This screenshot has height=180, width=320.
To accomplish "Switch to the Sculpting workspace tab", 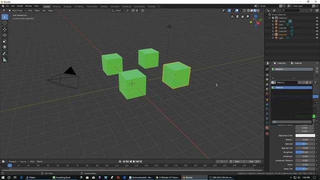I will pyautogui.click(x=67, y=6).
